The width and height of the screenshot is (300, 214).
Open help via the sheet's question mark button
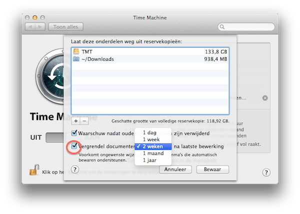pos(75,169)
